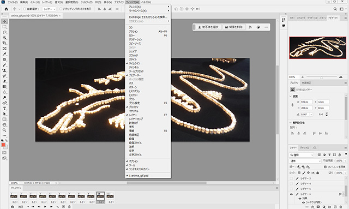Image resolution: width=349 pixels, height=209 pixels.
Task: Open the アレンジ(A) submenu
Action: point(148,7)
